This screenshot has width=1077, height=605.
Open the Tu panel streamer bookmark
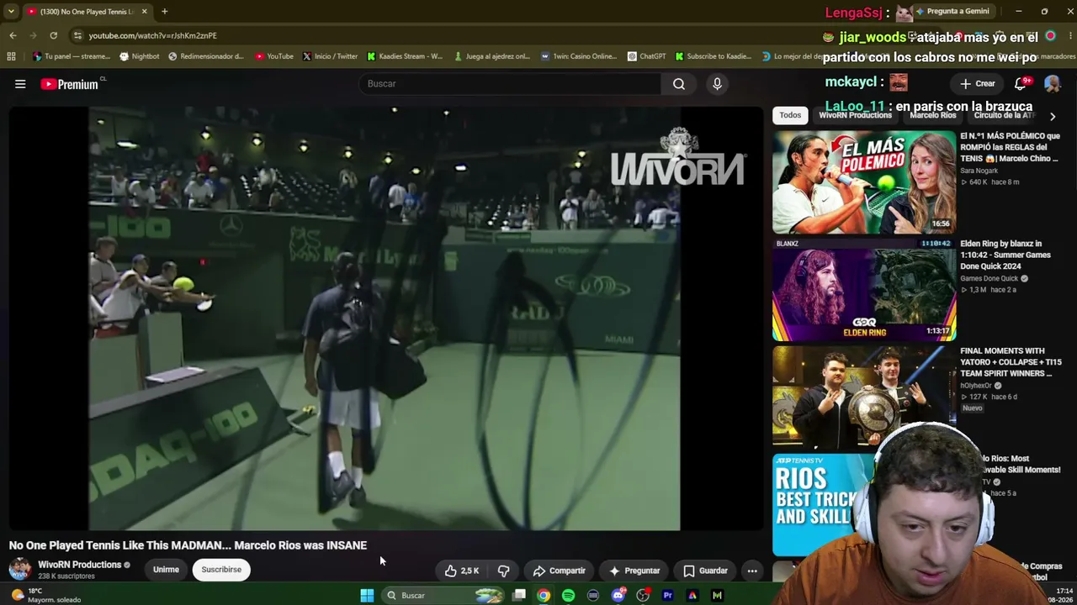72,56
